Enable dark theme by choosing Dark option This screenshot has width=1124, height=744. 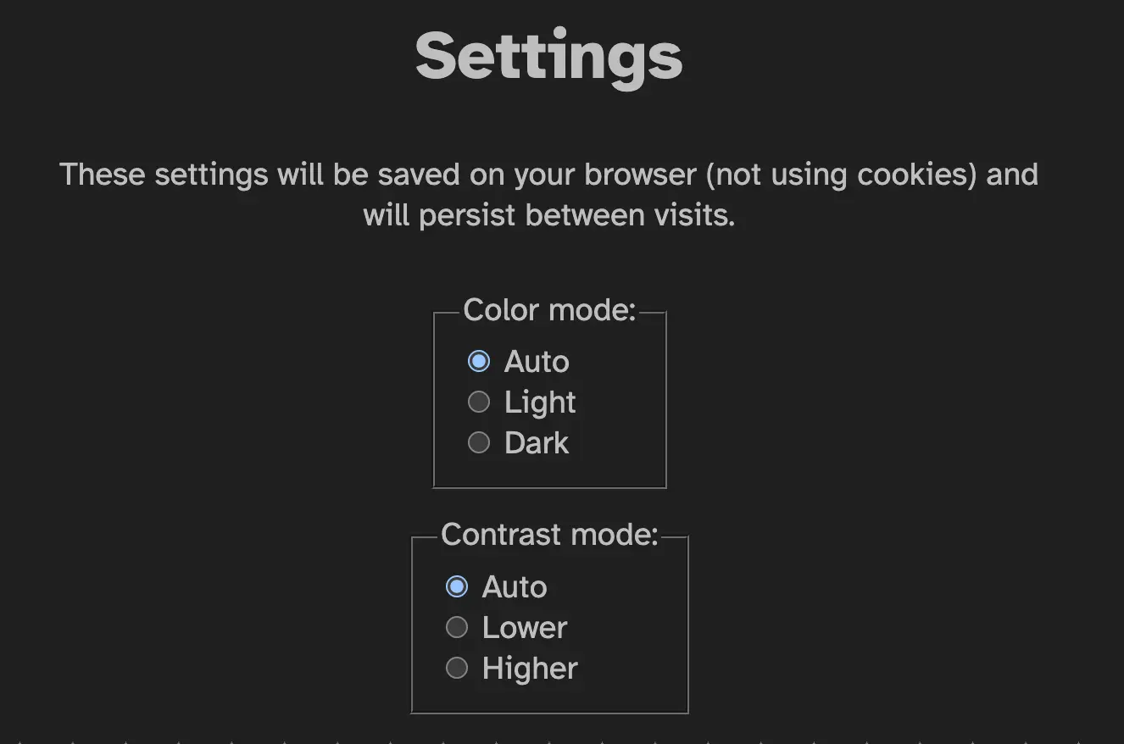(x=478, y=441)
